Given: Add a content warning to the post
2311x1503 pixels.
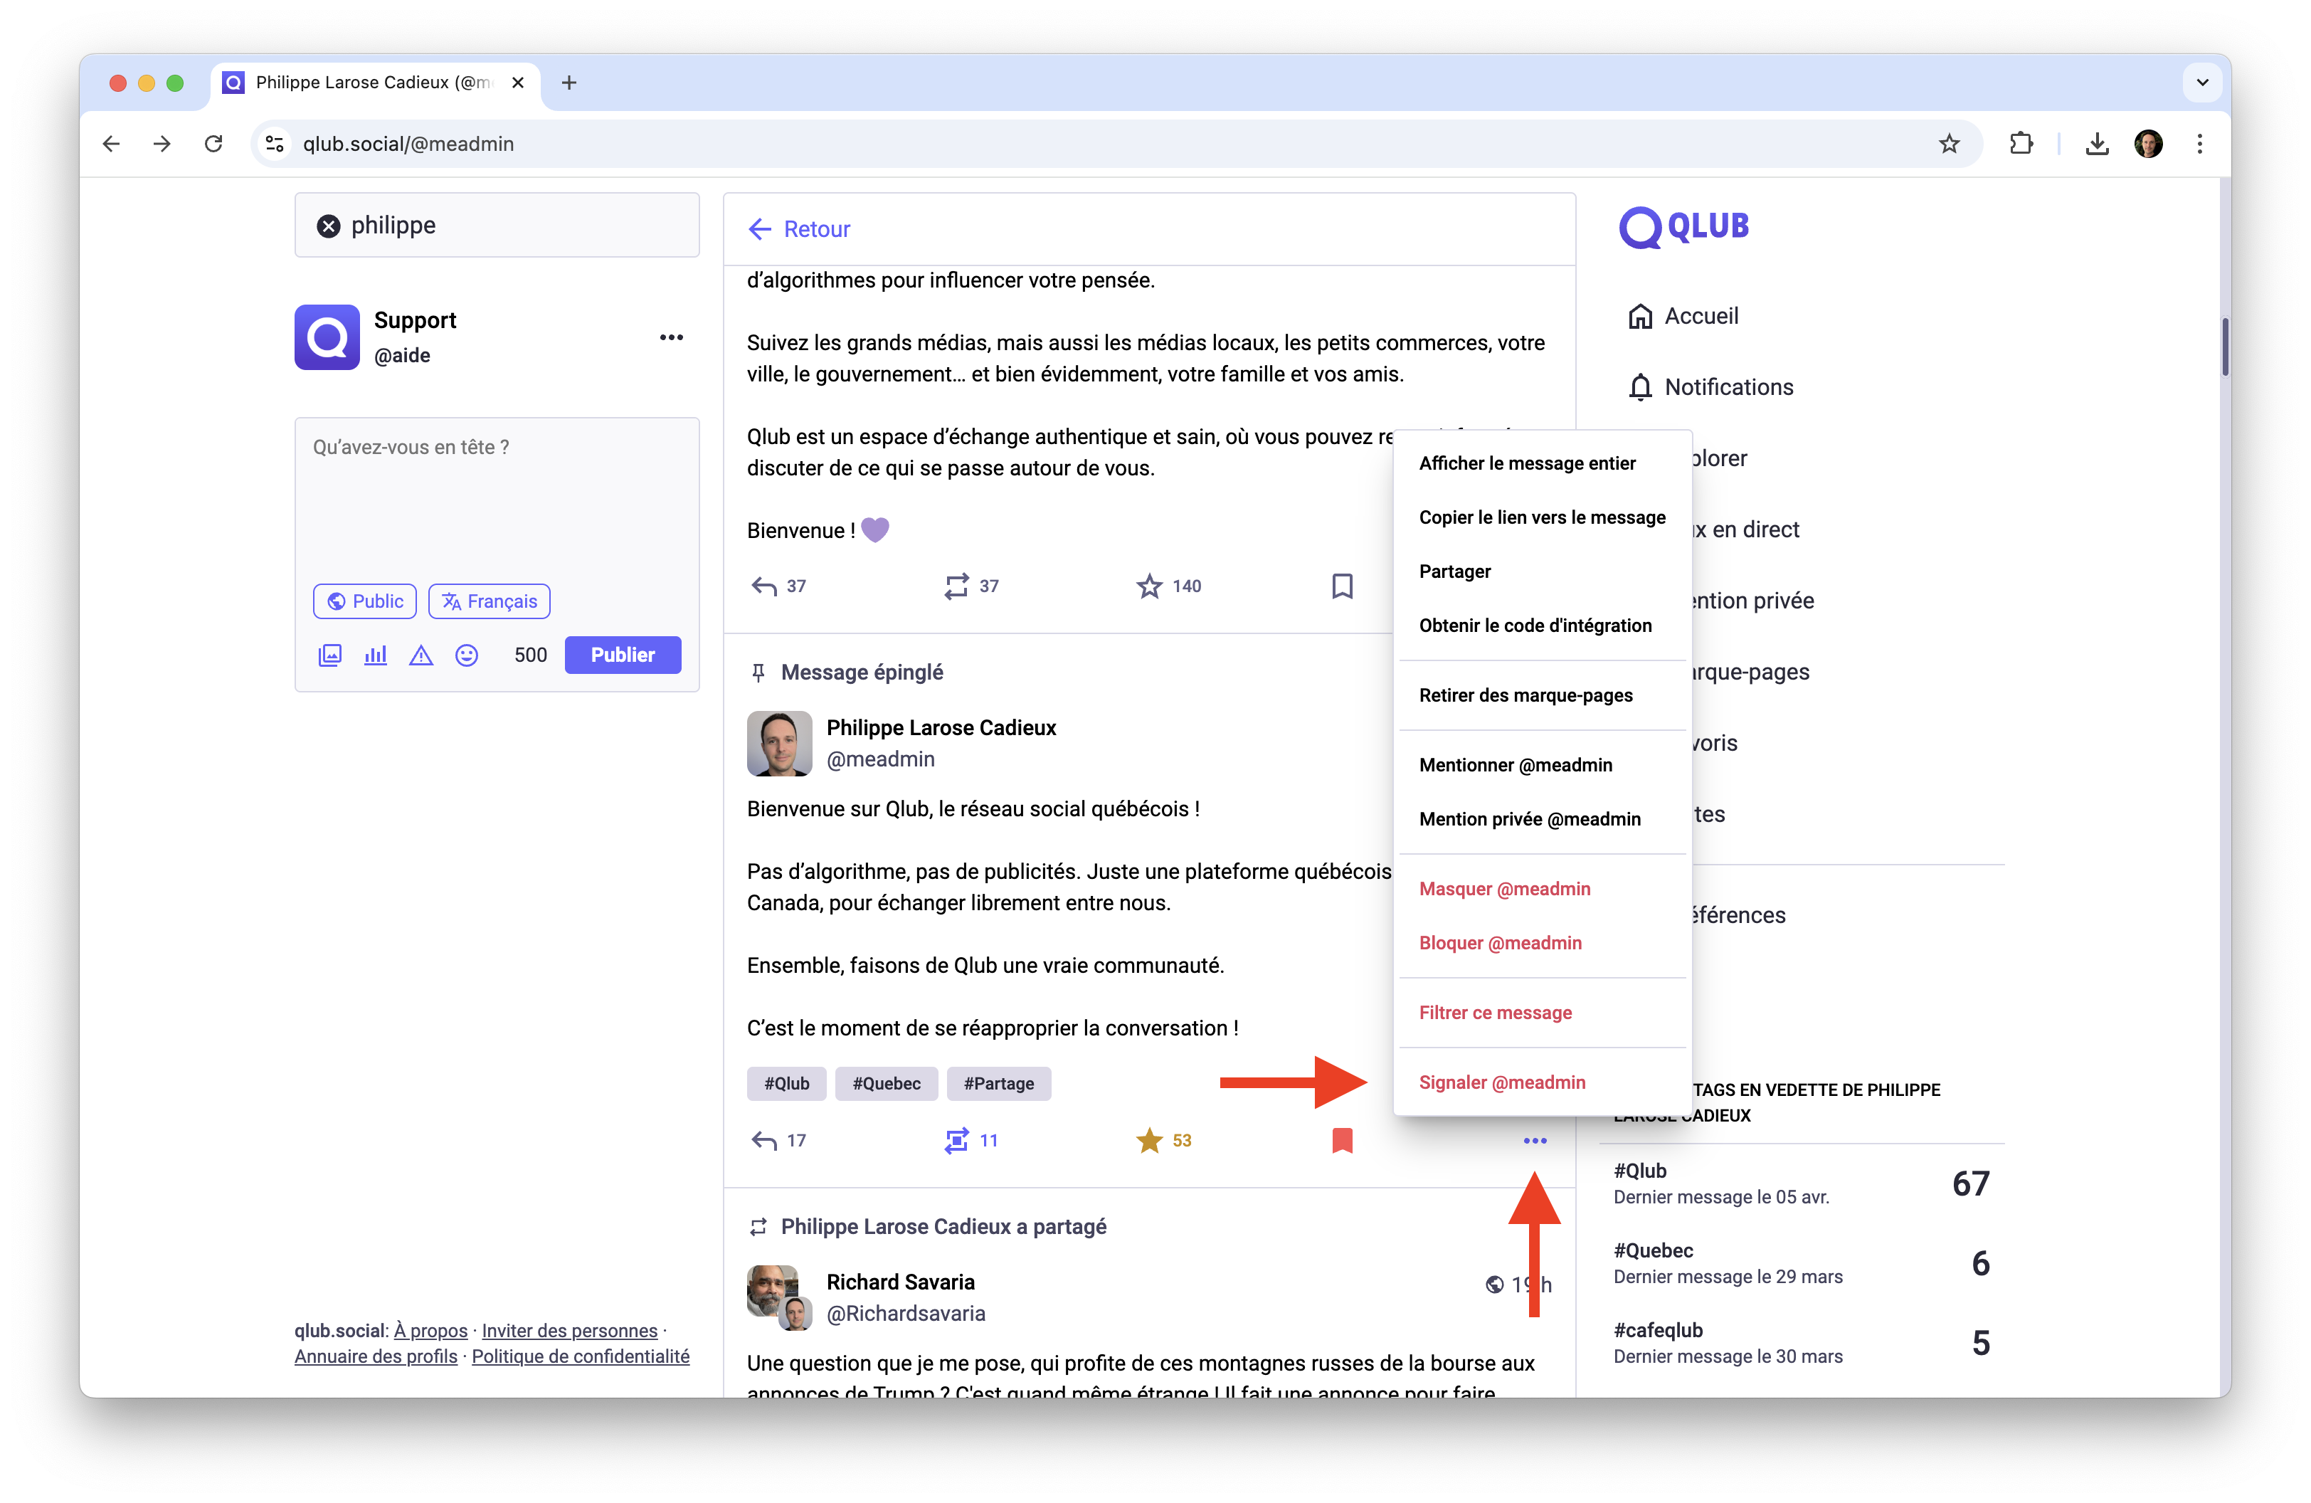Looking at the screenshot, I should click(421, 655).
